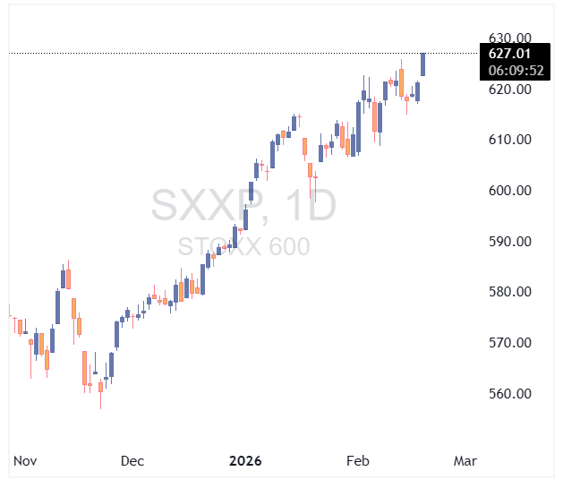
Task: Click the Feb label on time axis
Action: 358,461
